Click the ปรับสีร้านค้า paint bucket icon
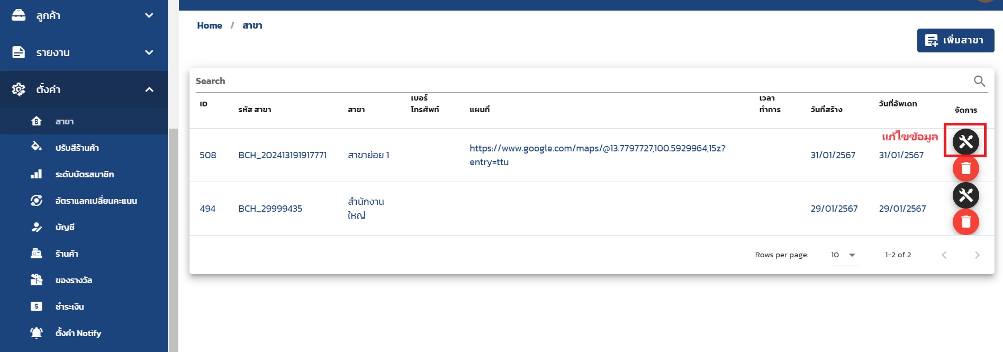The height and width of the screenshot is (352, 1003). [x=37, y=147]
